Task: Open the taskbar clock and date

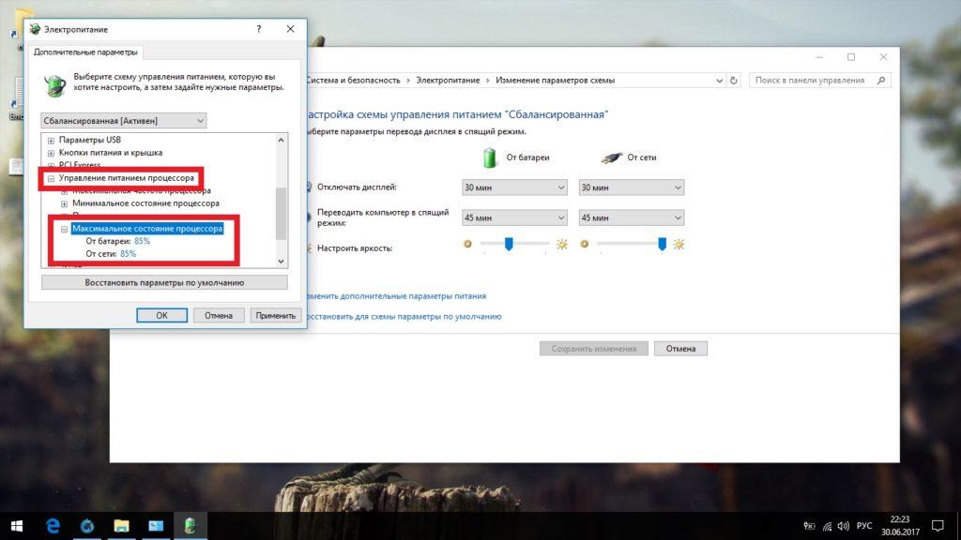Action: (x=900, y=526)
